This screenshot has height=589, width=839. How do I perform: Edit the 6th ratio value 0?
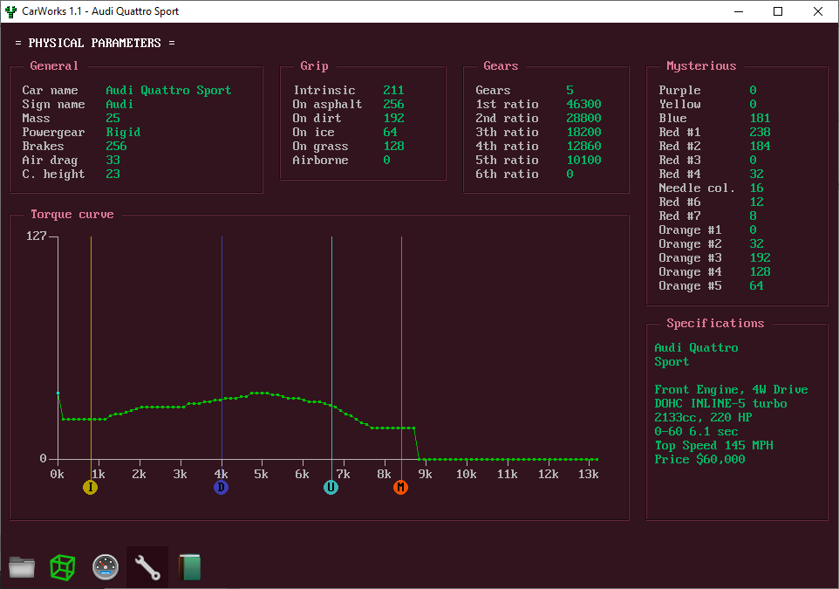pos(570,174)
